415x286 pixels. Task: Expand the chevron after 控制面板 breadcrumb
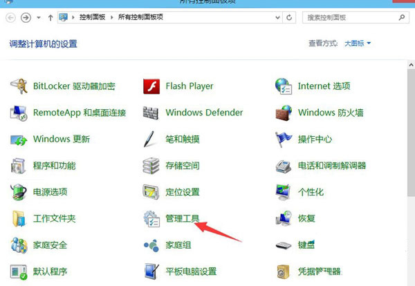click(111, 17)
